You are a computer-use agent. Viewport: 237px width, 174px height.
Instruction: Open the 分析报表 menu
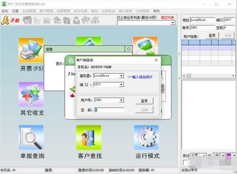(x=143, y=11)
